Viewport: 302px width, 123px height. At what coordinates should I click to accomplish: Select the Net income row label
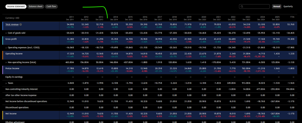11,114
